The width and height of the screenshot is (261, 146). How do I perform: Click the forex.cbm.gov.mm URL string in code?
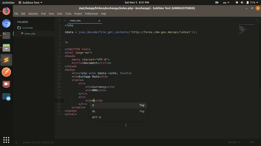[x=161, y=32]
